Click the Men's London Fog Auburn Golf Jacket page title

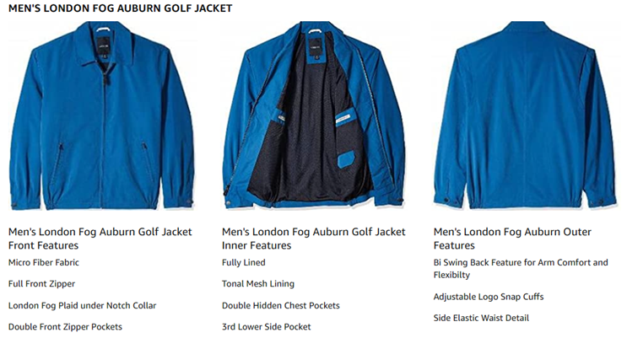coord(121,8)
